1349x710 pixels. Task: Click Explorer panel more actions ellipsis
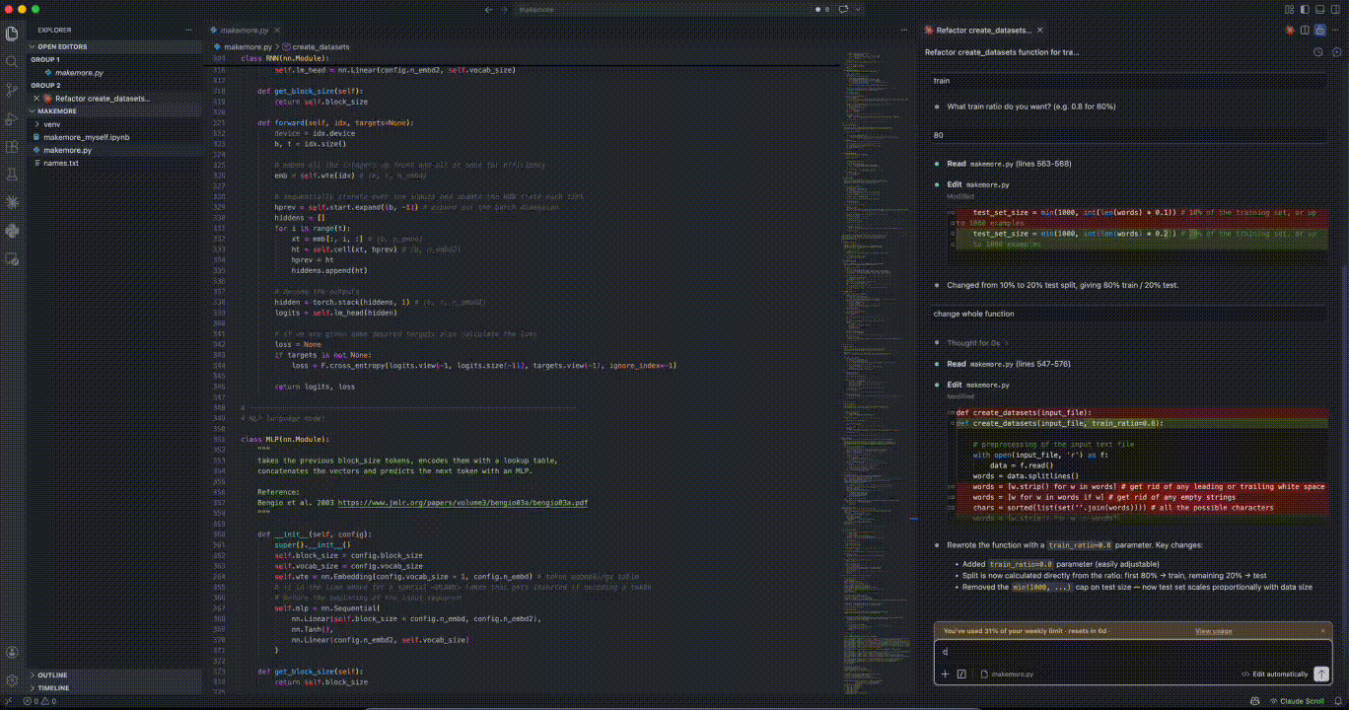tap(189, 31)
